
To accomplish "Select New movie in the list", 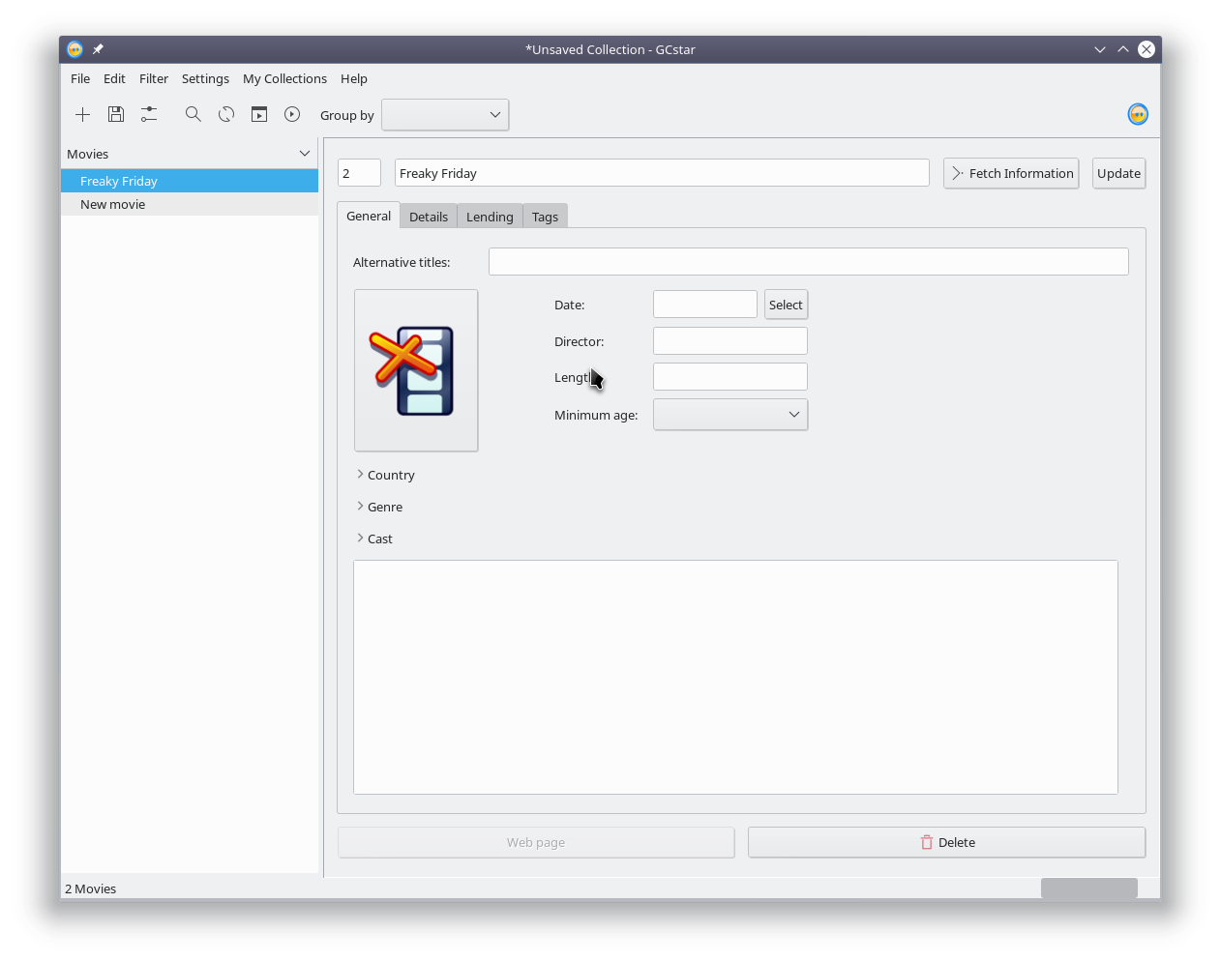I will click(113, 205).
